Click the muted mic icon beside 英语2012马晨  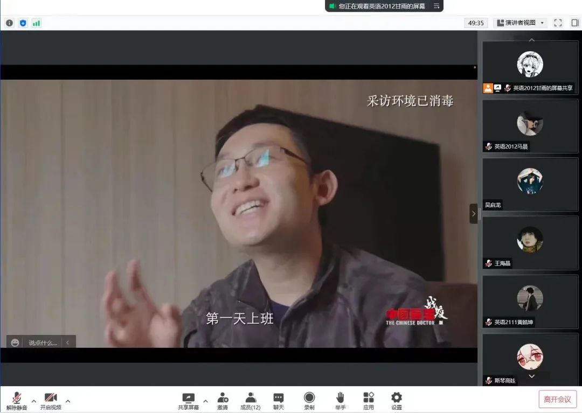point(488,147)
